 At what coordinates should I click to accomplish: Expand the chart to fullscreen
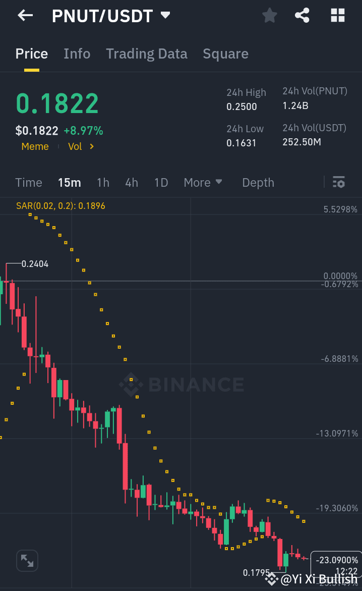coord(27,560)
